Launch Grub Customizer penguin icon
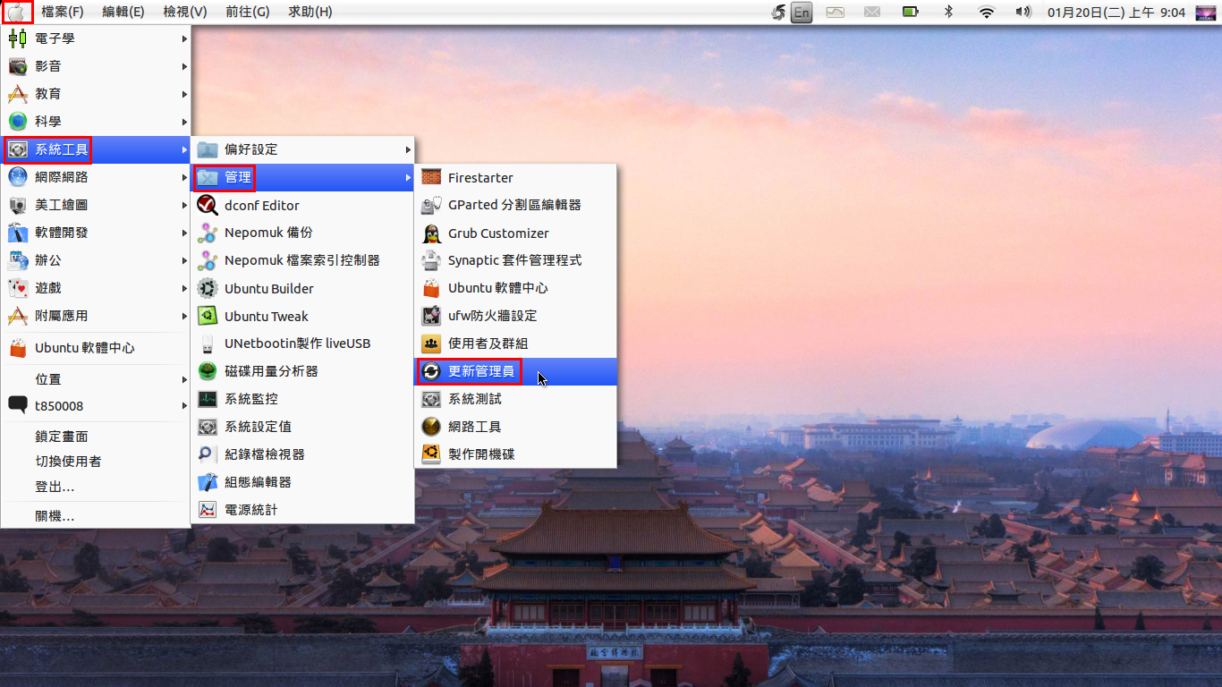This screenshot has height=687, width=1222. 431,233
